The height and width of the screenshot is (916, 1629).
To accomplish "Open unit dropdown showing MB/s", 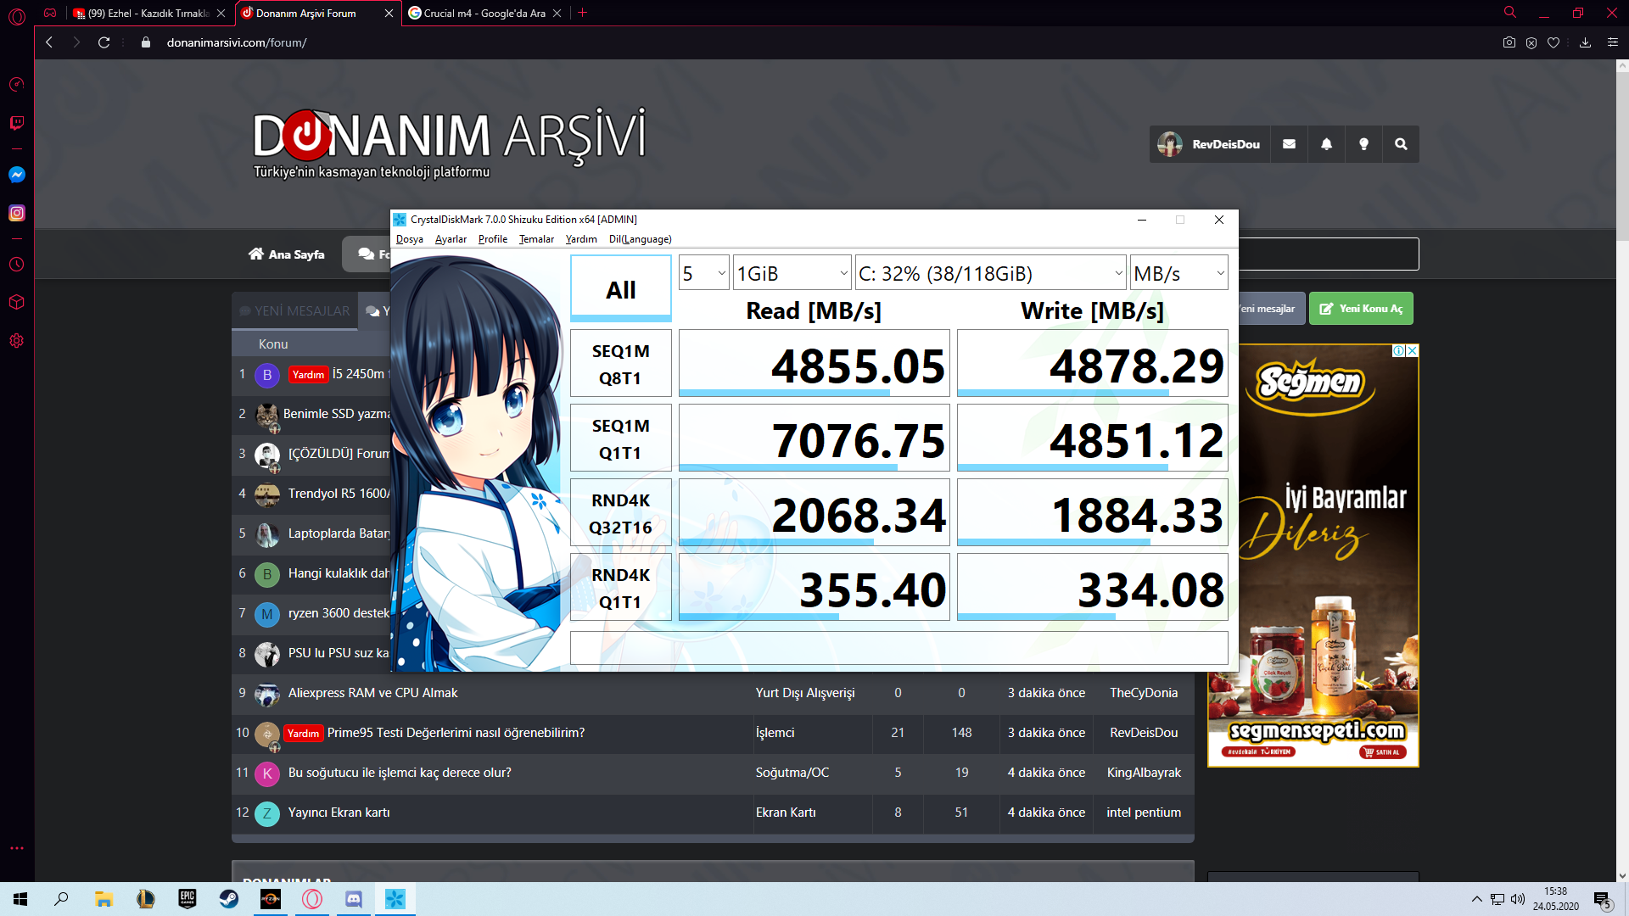I will pyautogui.click(x=1179, y=273).
